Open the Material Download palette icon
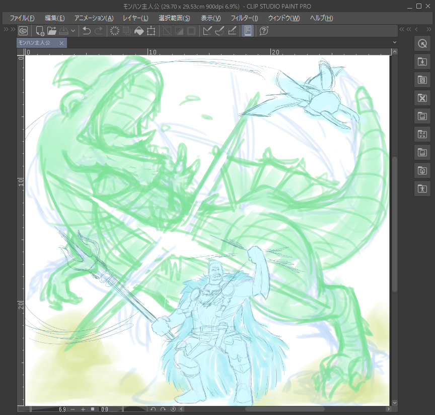435x415 pixels. [x=422, y=62]
